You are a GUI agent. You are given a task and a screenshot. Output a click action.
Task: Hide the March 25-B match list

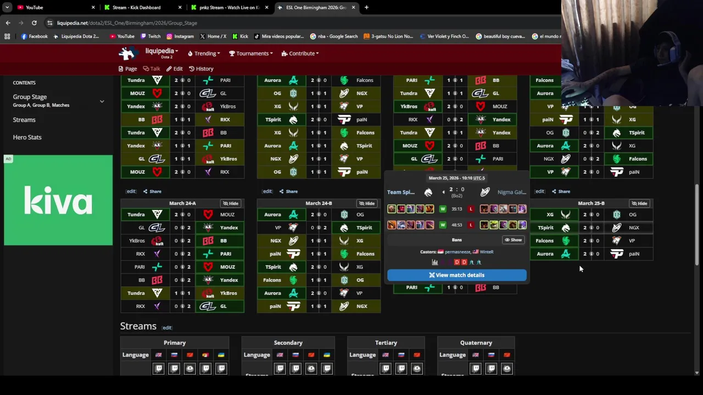pyautogui.click(x=639, y=204)
